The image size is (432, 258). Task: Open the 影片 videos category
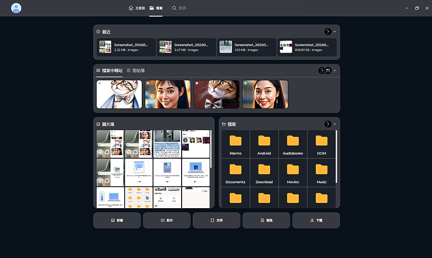pyautogui.click(x=167, y=220)
